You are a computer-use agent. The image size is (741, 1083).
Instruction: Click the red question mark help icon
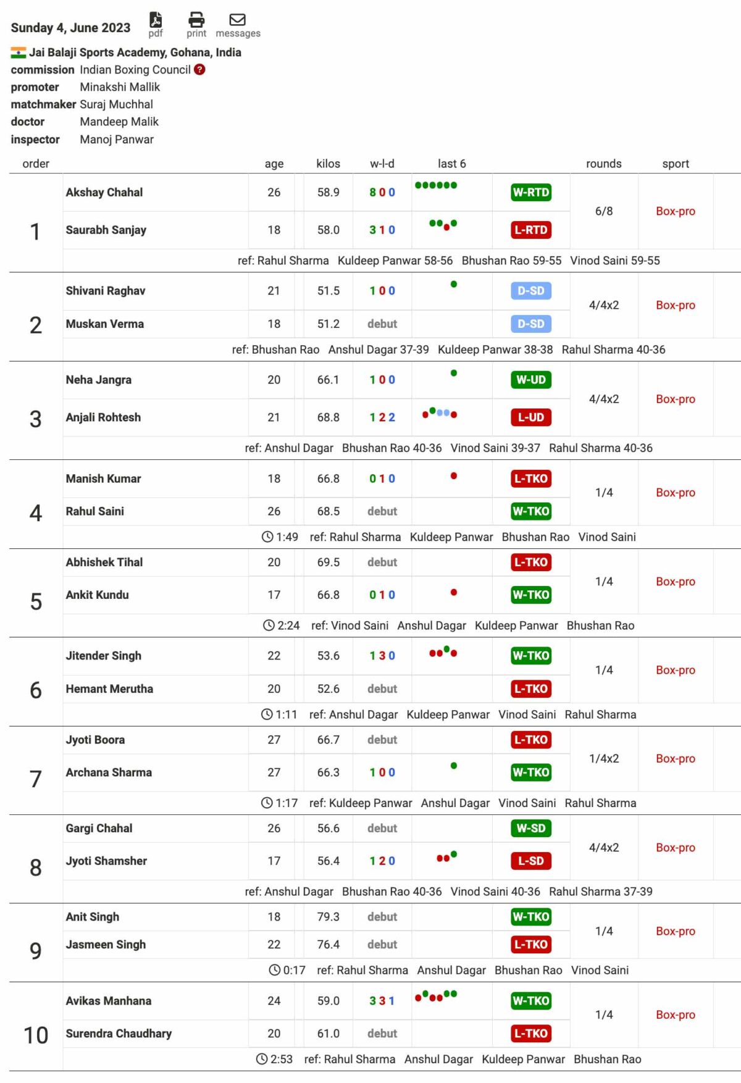[199, 70]
